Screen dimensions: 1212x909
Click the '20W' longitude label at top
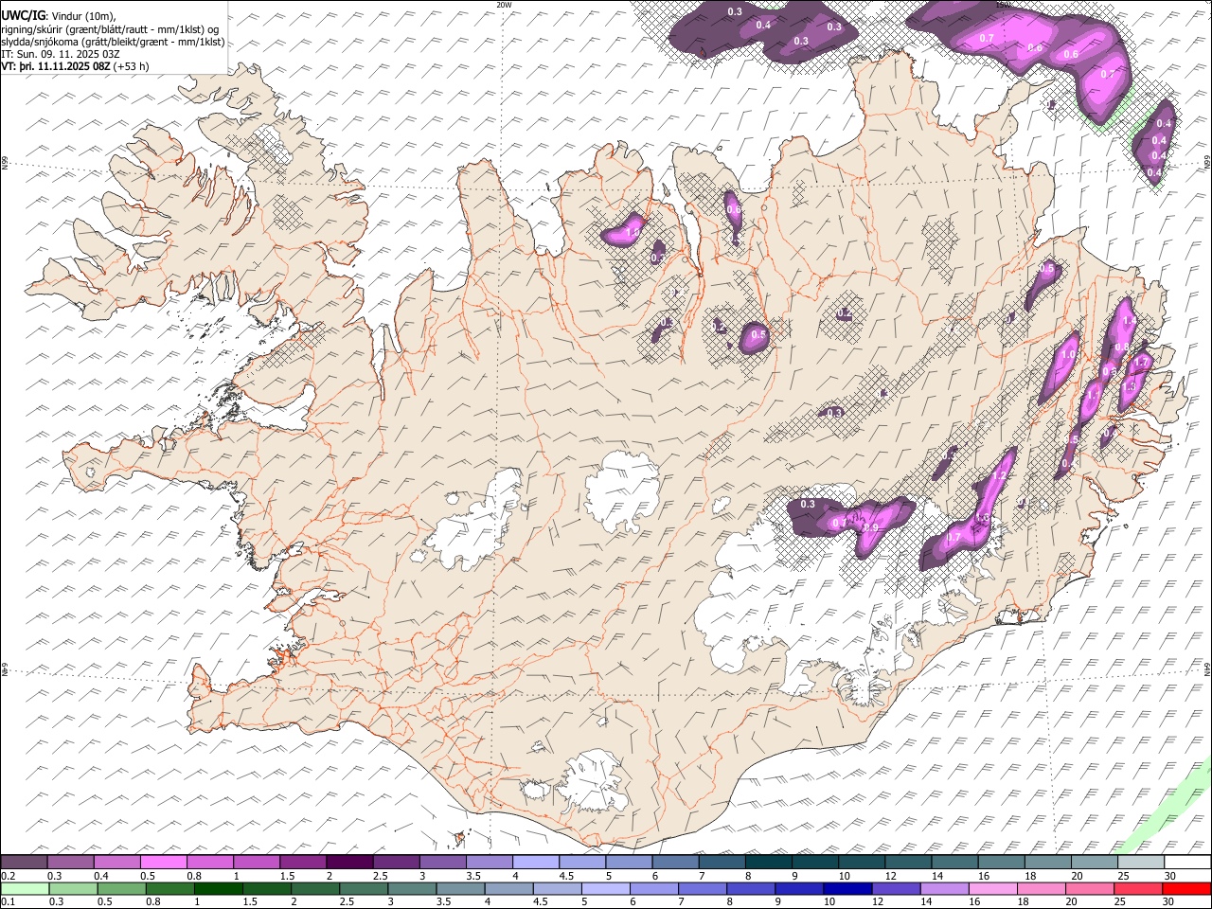[504, 5]
